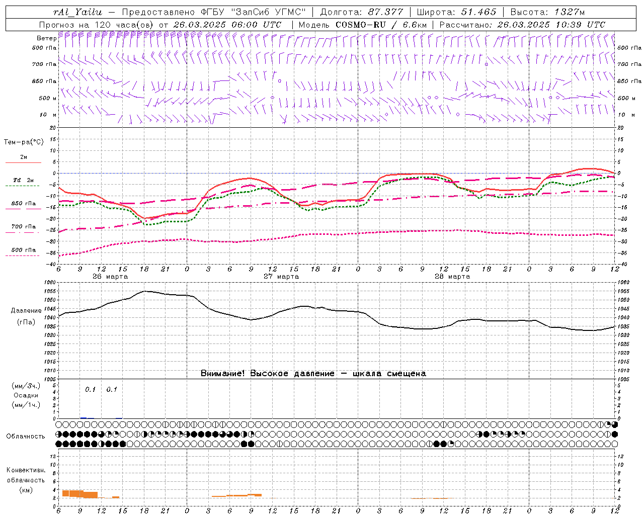Click the Td 2м dew point legend entry
Viewport: 644px width, 515px height.
pyautogui.click(x=24, y=180)
